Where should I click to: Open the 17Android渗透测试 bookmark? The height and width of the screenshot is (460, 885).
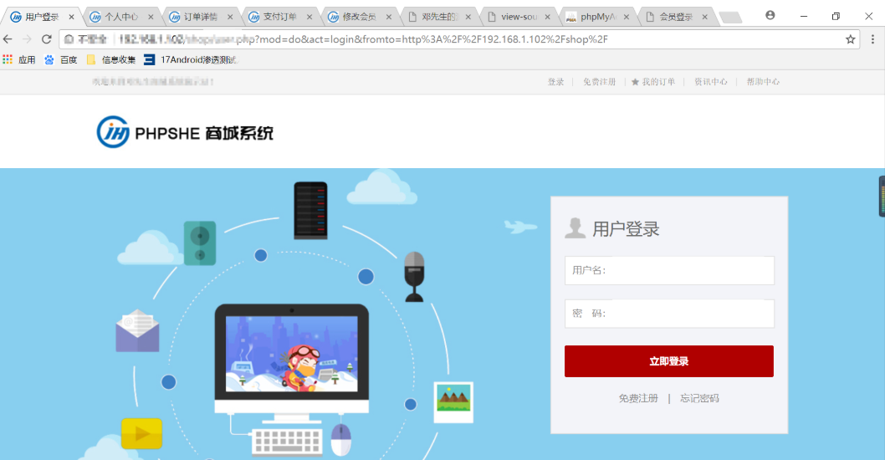192,59
